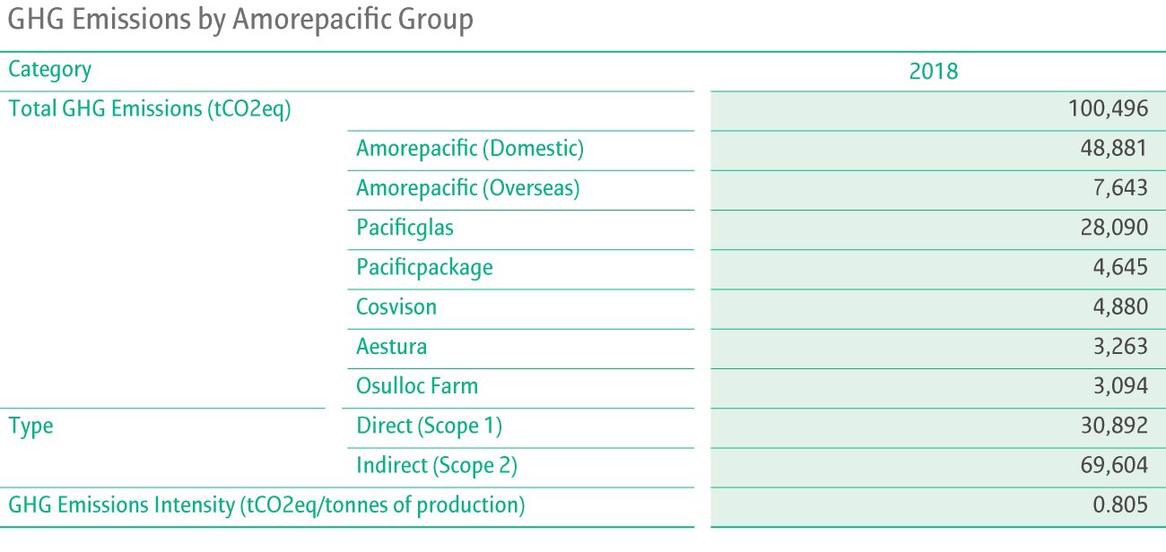Click the total value 100,496
Screen dimensions: 1166x552
1109,109
